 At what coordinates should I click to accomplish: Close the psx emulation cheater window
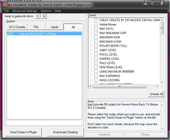pos(162,4)
